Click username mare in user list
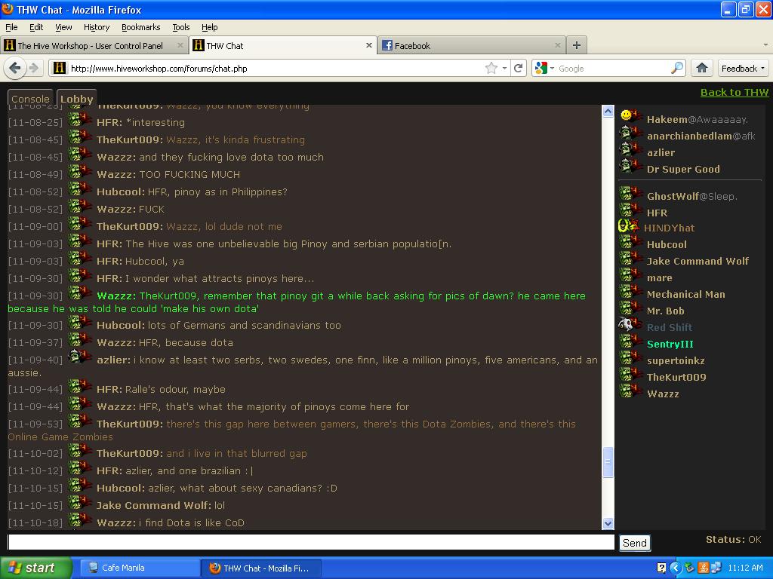Image resolution: width=773 pixels, height=579 pixels. (x=660, y=277)
